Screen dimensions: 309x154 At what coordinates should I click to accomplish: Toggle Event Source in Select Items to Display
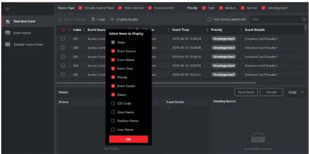click(113, 51)
